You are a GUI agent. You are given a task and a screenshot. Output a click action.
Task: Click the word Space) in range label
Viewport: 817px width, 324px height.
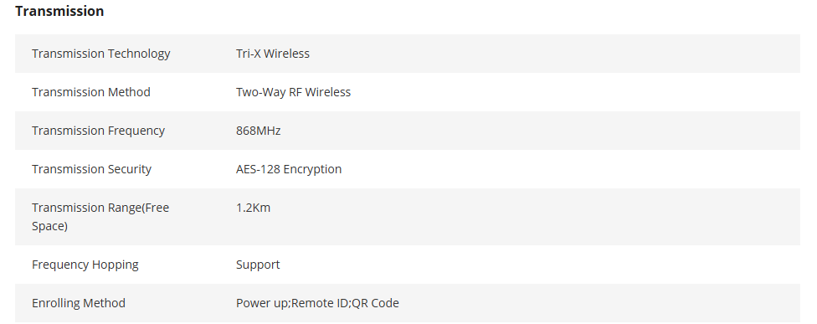49,226
